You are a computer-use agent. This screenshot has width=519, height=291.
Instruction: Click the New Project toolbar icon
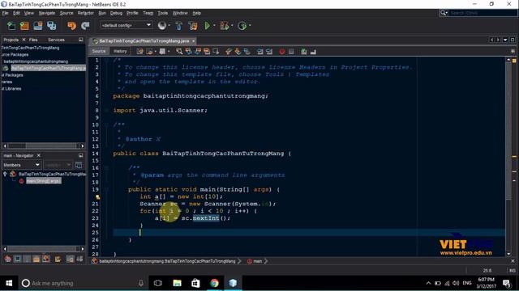click(24, 26)
